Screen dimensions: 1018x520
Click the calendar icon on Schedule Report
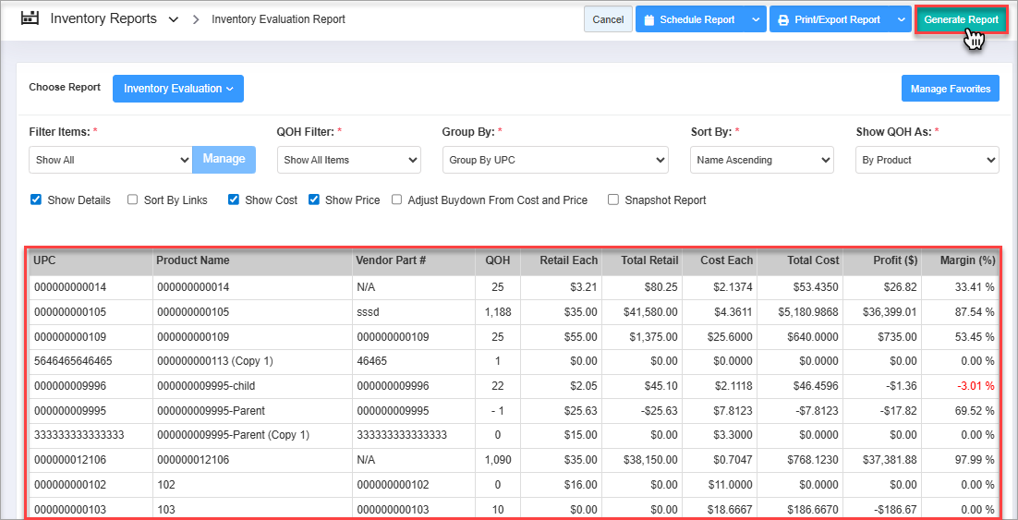click(648, 19)
